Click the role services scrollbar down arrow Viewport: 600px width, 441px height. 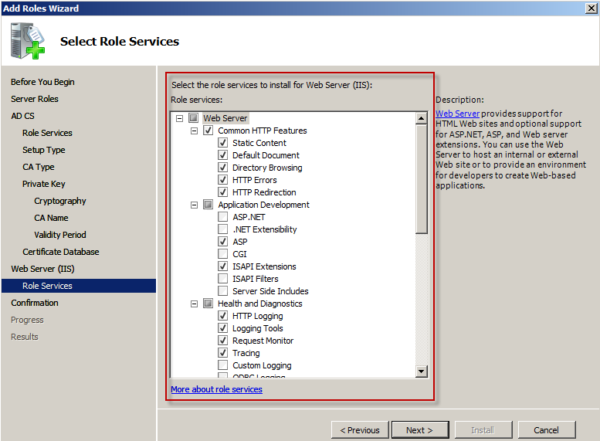coord(422,371)
